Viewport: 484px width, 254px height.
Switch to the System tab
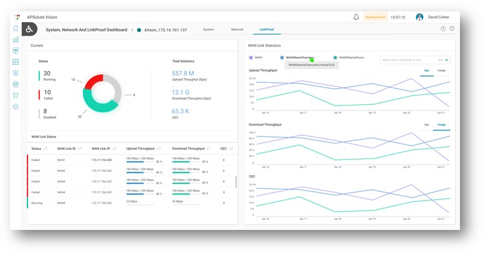click(209, 29)
